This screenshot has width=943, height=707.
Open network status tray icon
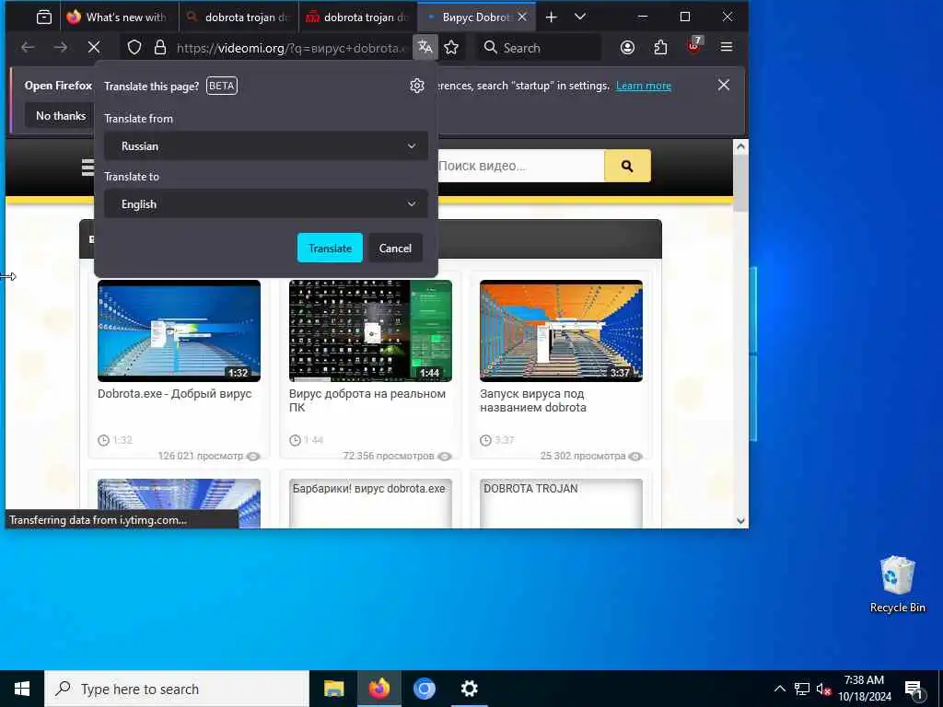point(802,689)
